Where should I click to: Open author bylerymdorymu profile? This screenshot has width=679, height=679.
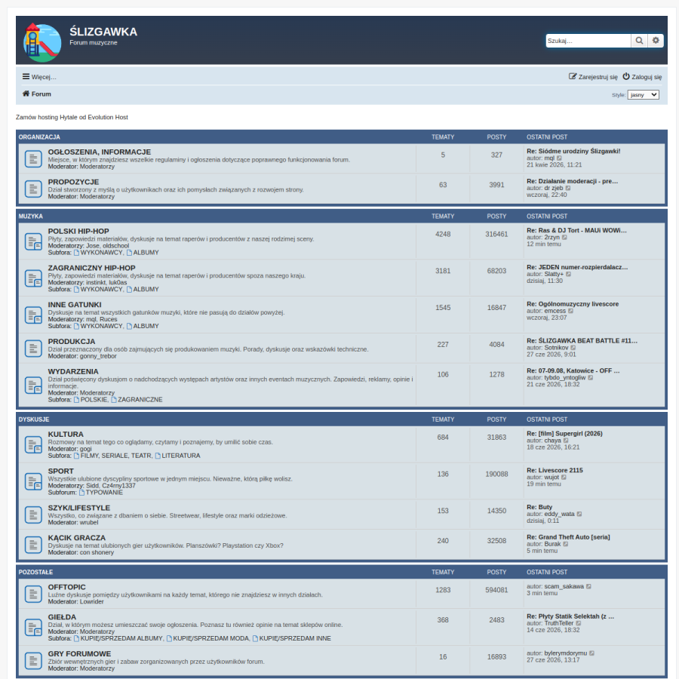566,653
